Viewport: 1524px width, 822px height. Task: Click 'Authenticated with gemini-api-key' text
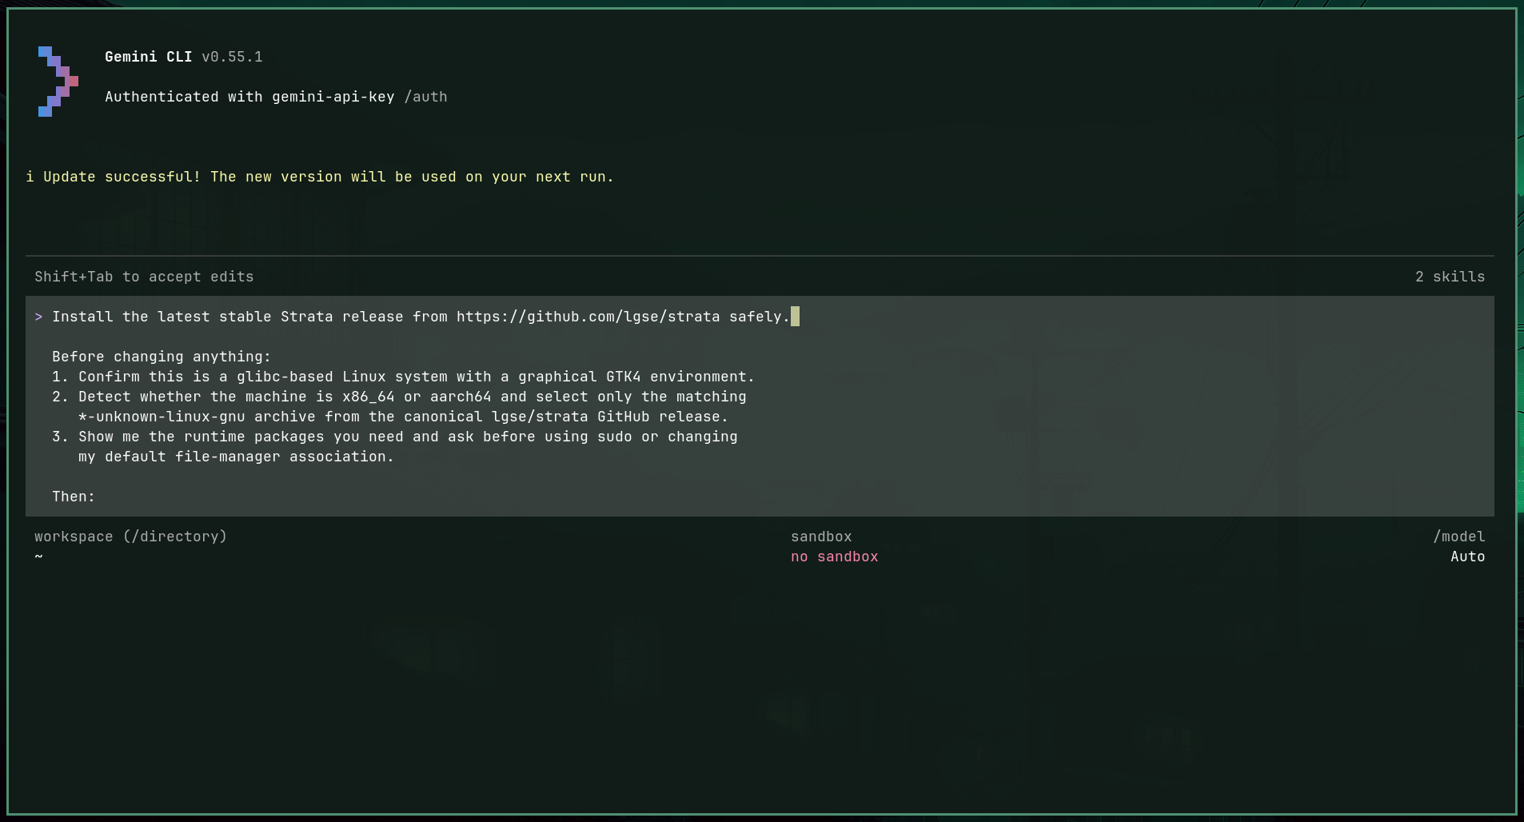click(x=249, y=97)
